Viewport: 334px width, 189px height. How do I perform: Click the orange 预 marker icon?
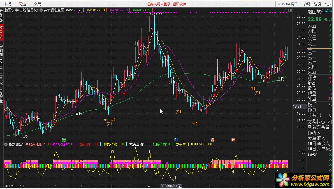233,140
